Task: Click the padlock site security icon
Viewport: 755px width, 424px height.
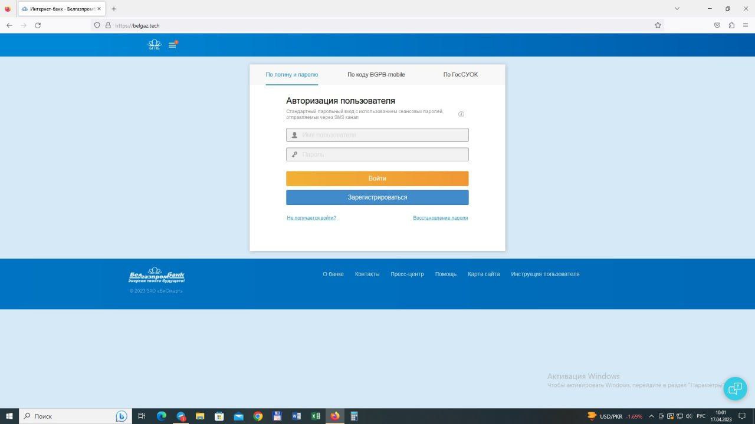Action: (x=108, y=25)
